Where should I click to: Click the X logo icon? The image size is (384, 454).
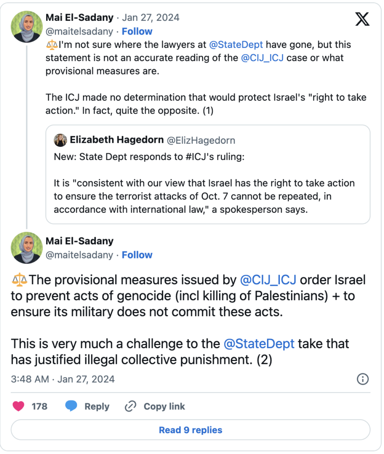coord(362,20)
